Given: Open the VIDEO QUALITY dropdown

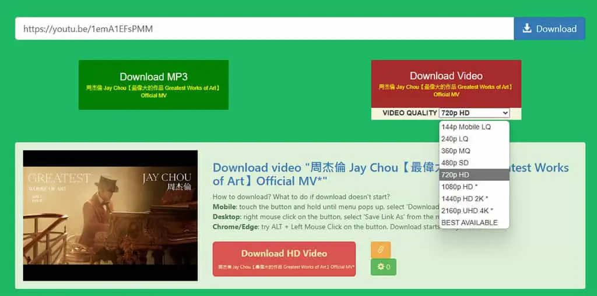Looking at the screenshot, I should 474,113.
